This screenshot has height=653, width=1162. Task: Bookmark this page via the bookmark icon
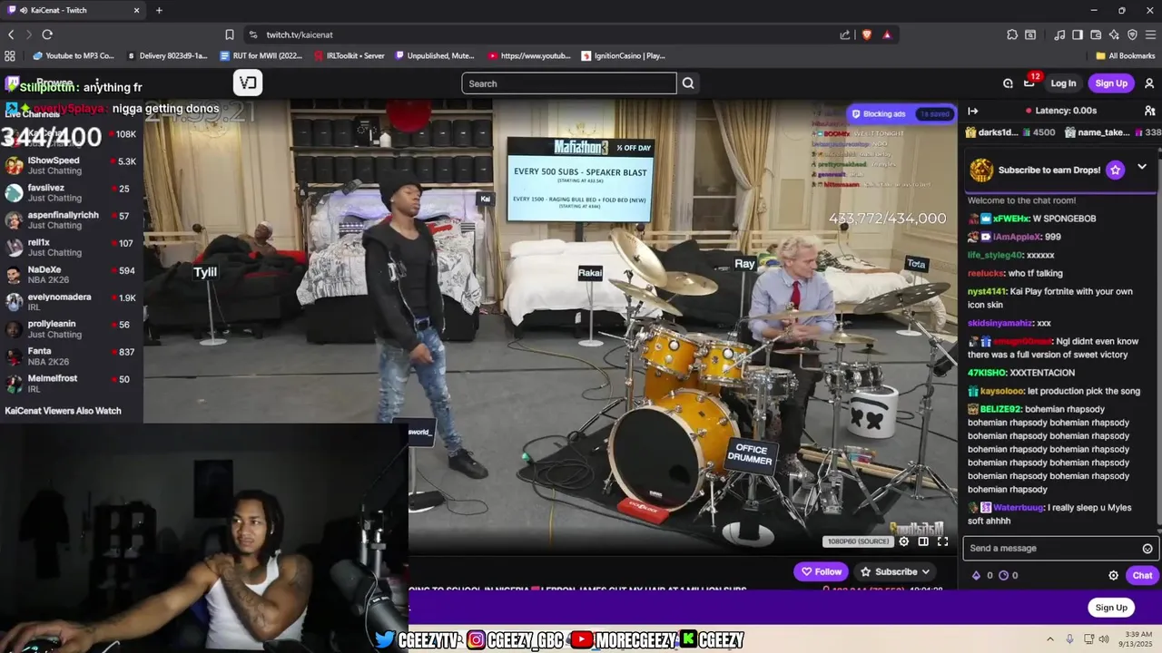click(x=230, y=34)
